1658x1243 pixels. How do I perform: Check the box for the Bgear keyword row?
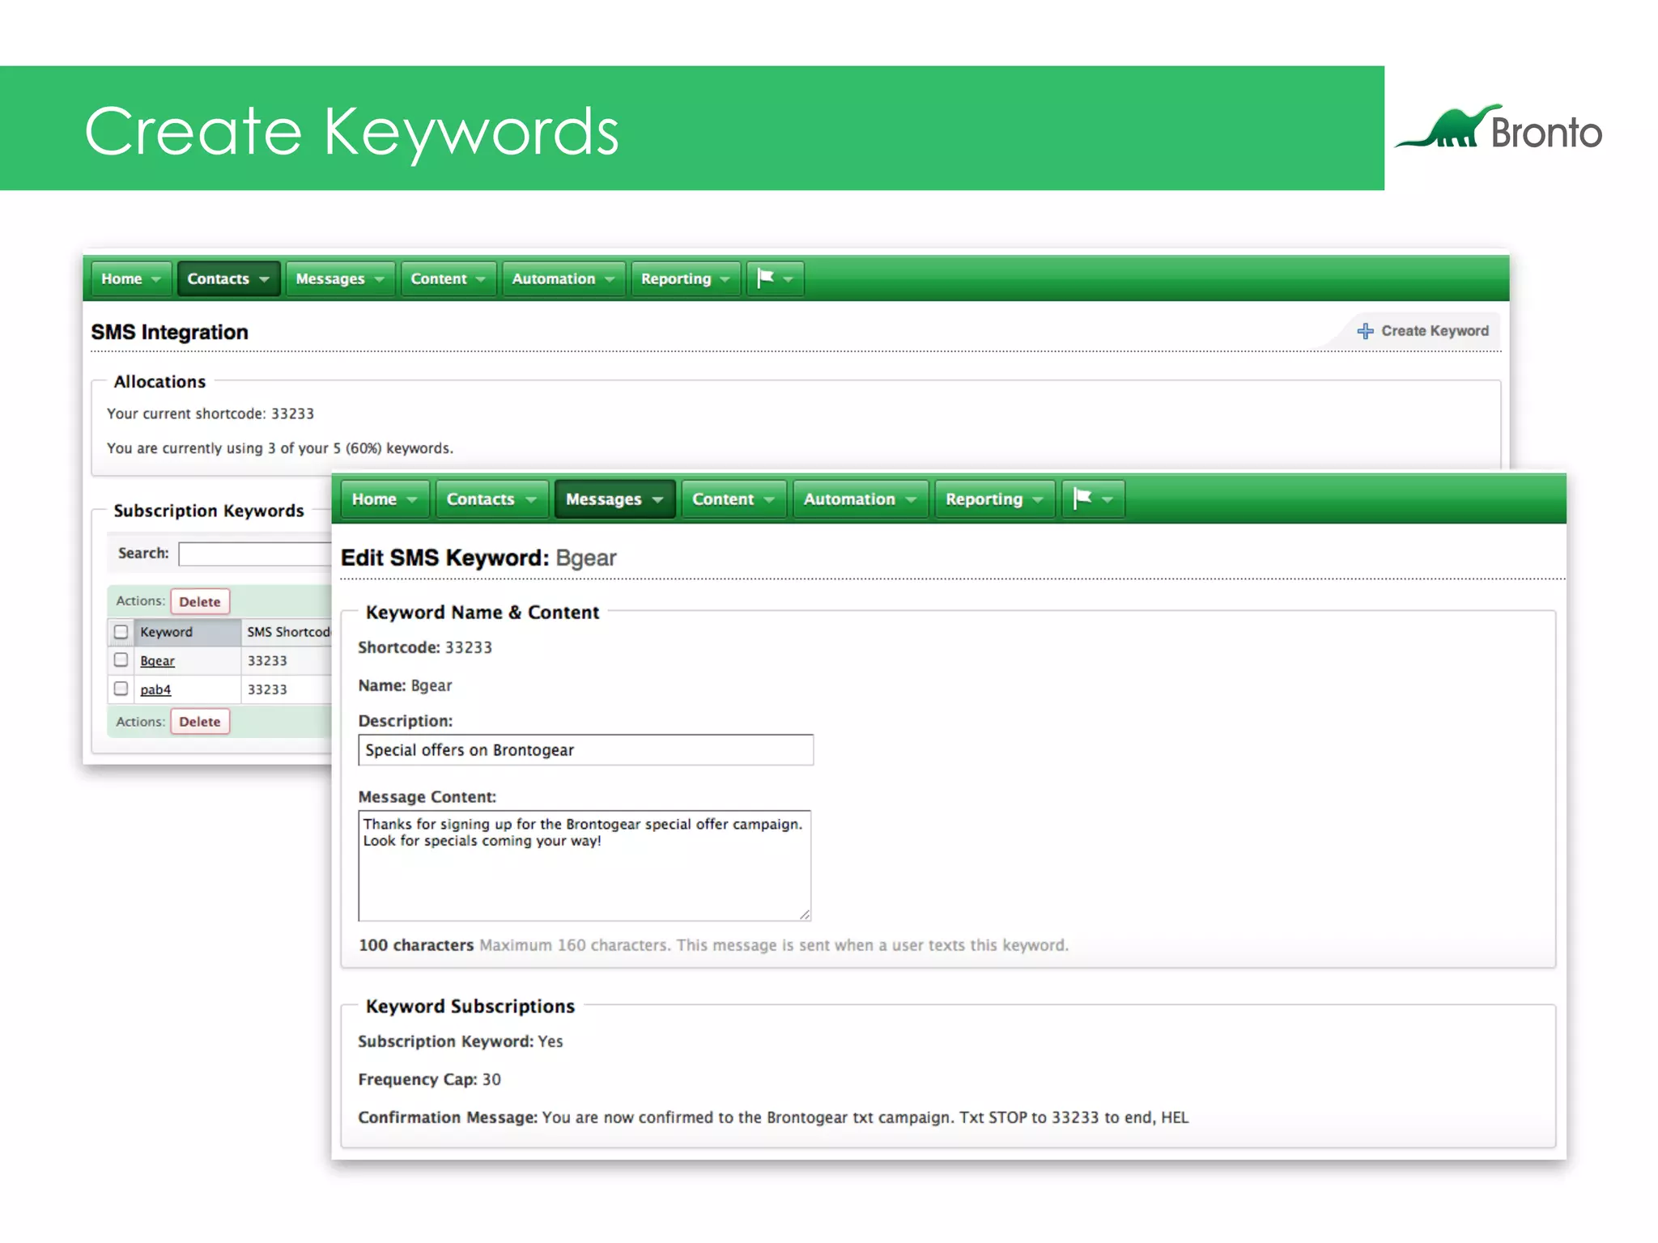point(121,660)
